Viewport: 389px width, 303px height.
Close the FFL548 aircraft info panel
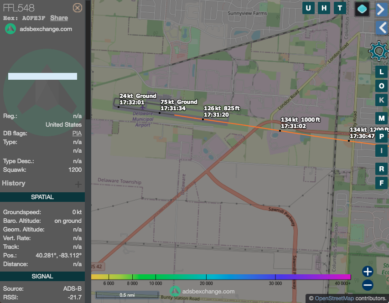pyautogui.click(x=78, y=8)
